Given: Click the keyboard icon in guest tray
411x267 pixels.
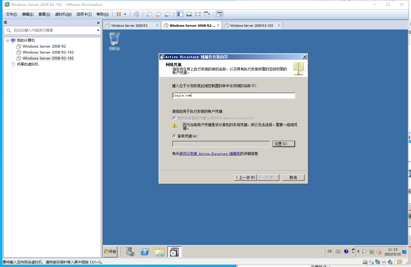Looking at the screenshot, I should pyautogui.click(x=338, y=252).
